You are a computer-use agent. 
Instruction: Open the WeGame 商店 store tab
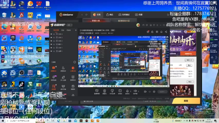tap(110, 15)
